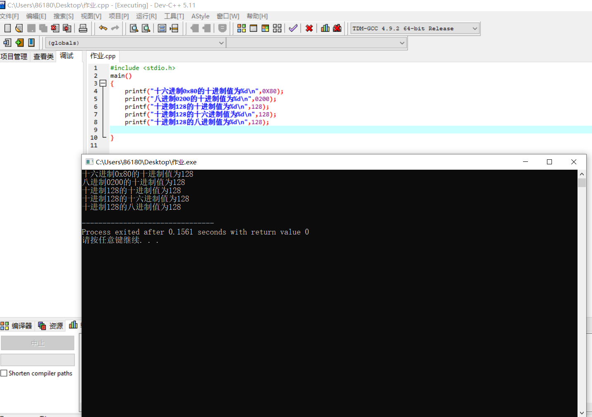The image size is (592, 417).
Task: Open the 资源 bottom panel tab
Action: pos(51,326)
